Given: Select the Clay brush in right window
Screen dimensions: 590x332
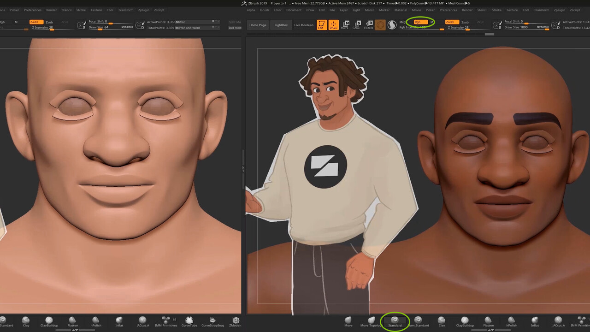Looking at the screenshot, I should coord(442,322).
